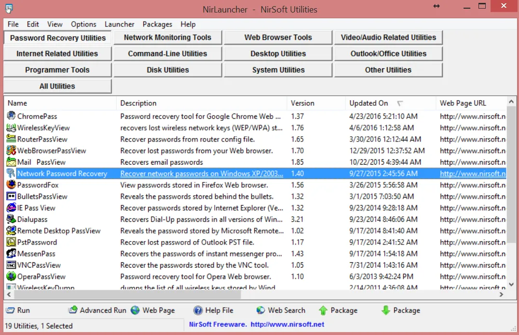
Task: Click the VNCPassView icon
Action: click(x=11, y=265)
